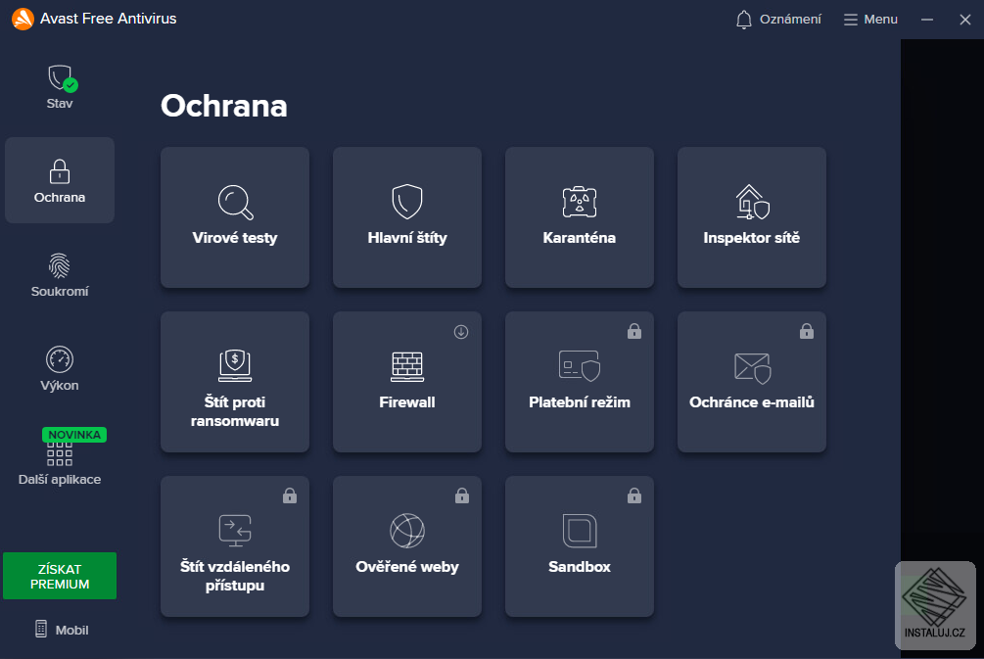The width and height of the screenshot is (984, 659).
Task: Open the Inspektor sítě tile label
Action: [752, 238]
